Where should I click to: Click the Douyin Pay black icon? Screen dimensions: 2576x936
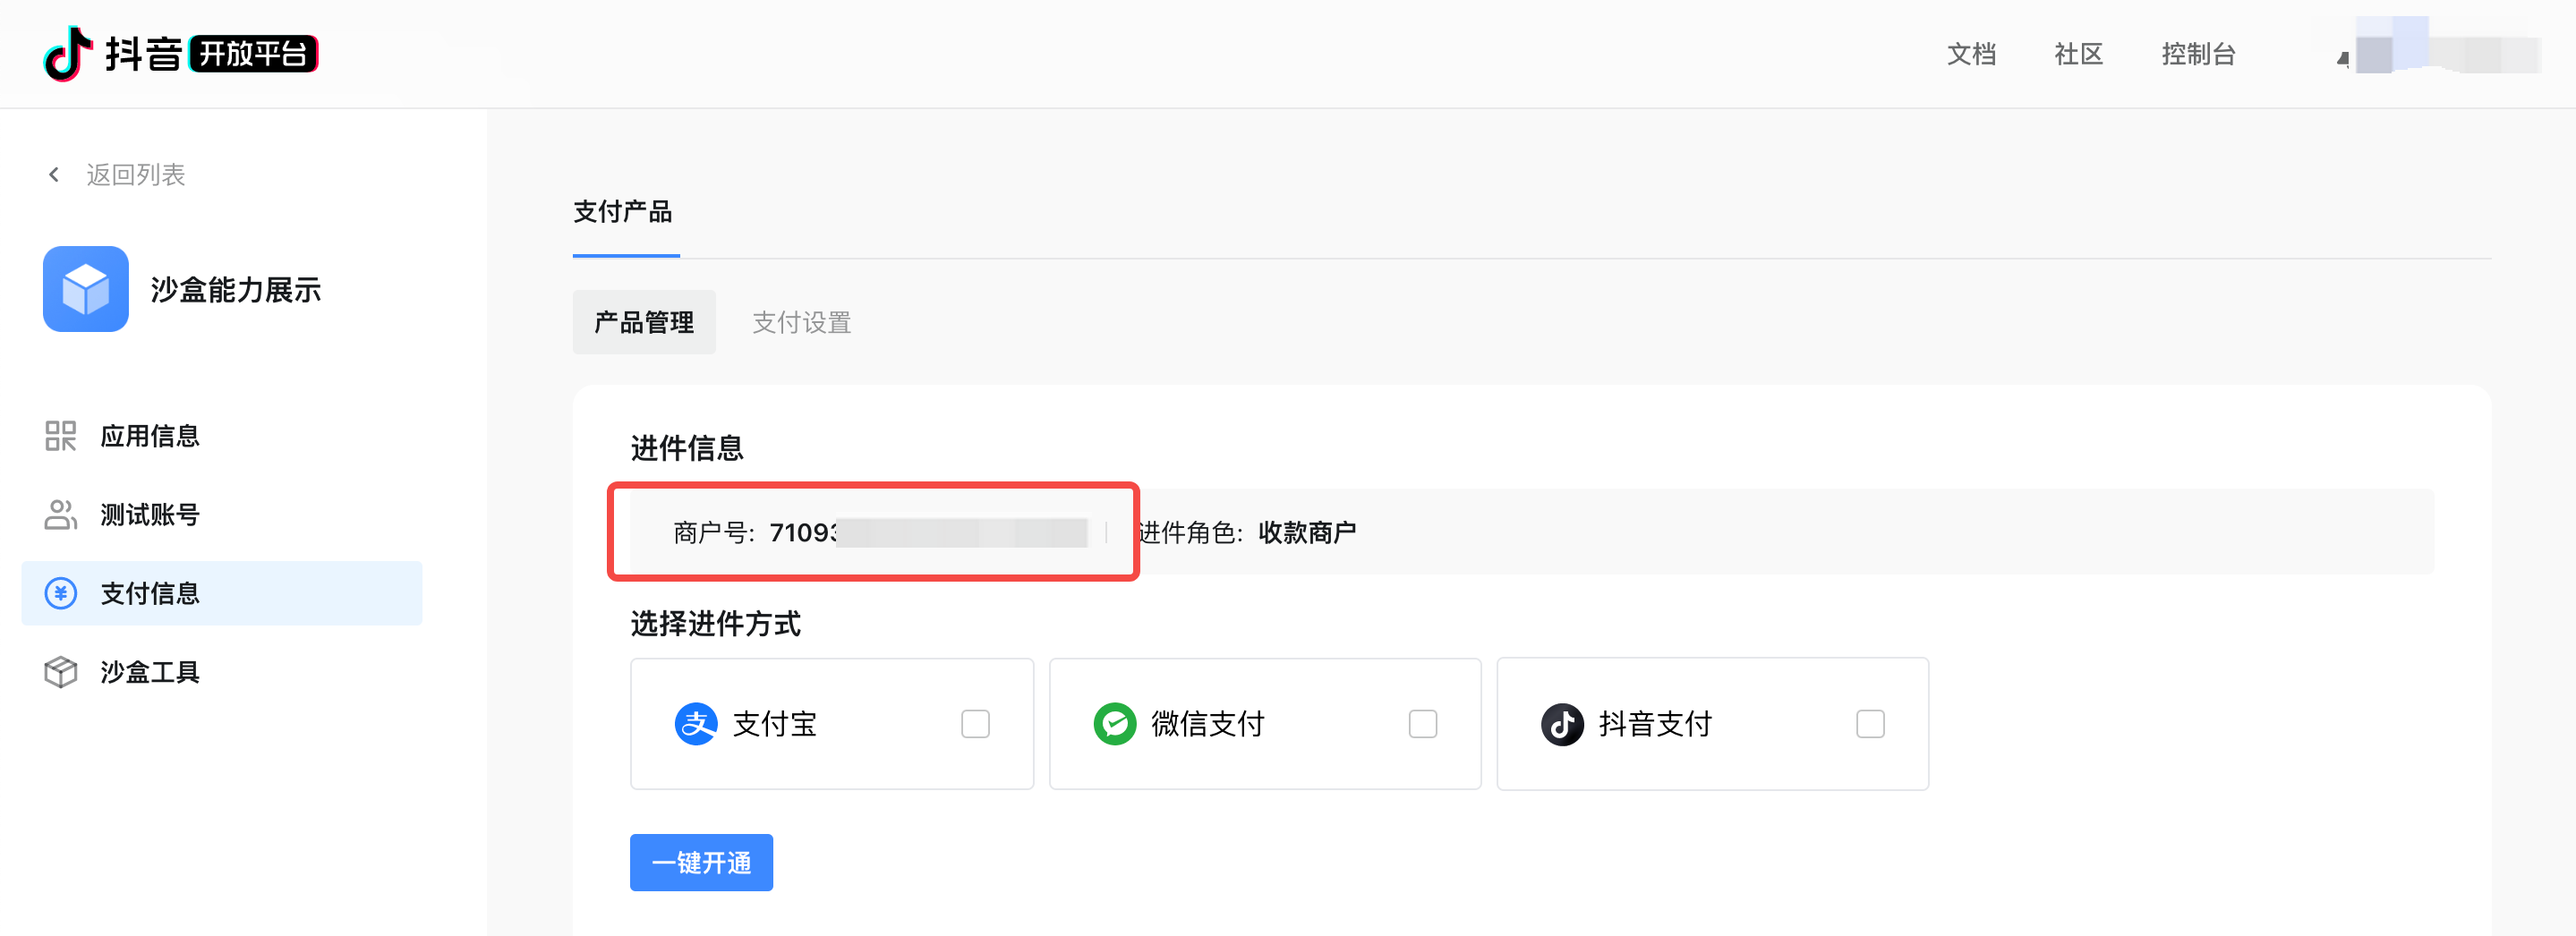pos(1562,724)
